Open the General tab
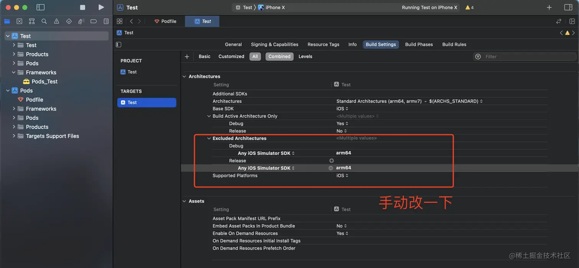 click(x=233, y=44)
